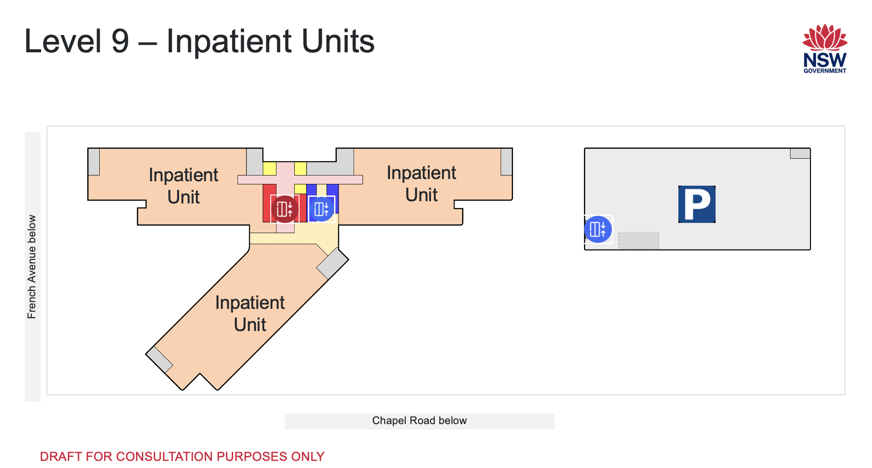This screenshot has height=468, width=872.
Task: Select the lower diagonal Inpatient Unit label
Action: point(250,313)
